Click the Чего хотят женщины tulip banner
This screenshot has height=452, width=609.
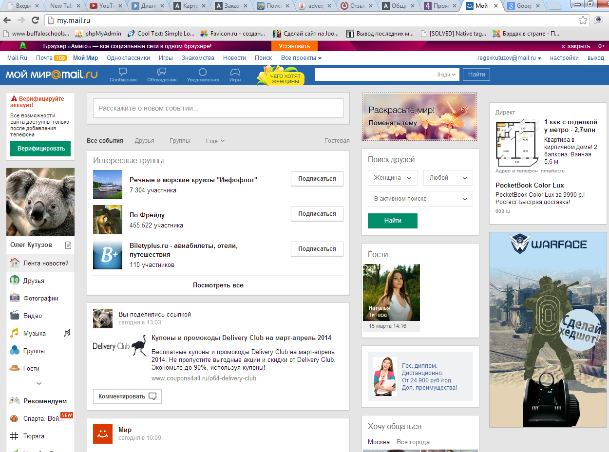point(281,76)
